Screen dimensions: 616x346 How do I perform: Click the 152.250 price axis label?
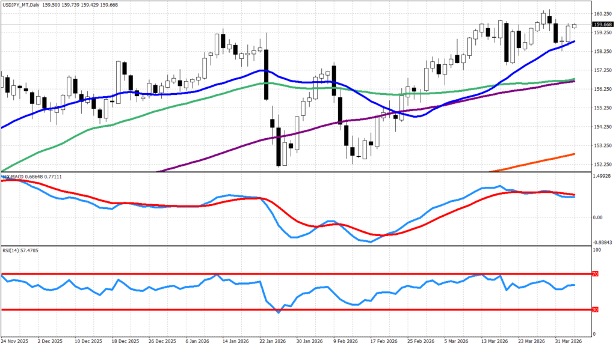coord(603,165)
